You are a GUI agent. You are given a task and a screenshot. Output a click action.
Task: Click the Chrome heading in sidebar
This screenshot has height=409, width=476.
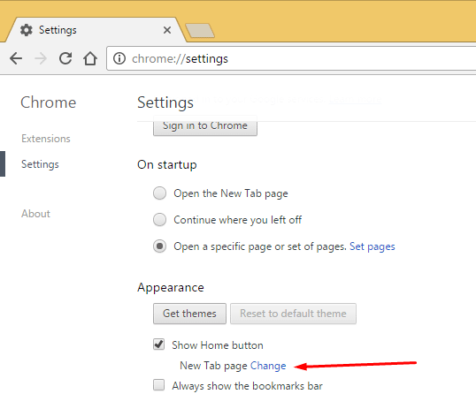point(49,102)
